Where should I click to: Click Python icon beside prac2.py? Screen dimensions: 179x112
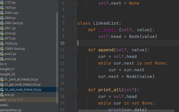(x=2, y=54)
